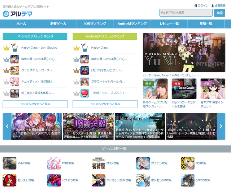Image resolution: width=231 pixels, height=189 pixels.
Task: Click the ポケモンSM攻略 game icon
Action: click(x=143, y=180)
